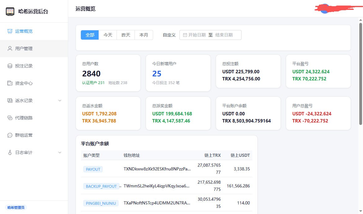This screenshot has width=363, height=214.
Task: Navigate to 代理链路
Action: 34,118
